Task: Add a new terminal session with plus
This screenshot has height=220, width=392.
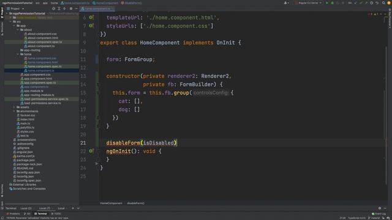Action: 73,208
